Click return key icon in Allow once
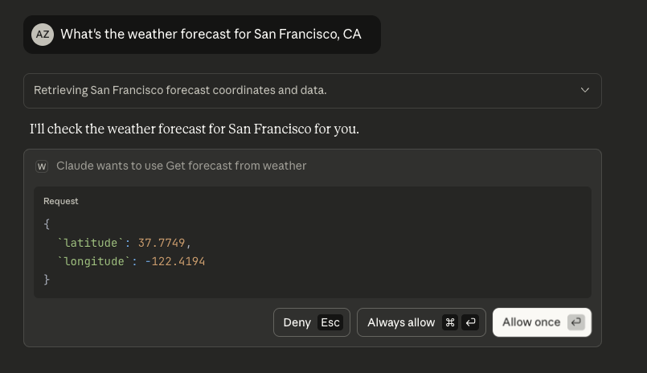The height and width of the screenshot is (373, 647). tap(576, 322)
